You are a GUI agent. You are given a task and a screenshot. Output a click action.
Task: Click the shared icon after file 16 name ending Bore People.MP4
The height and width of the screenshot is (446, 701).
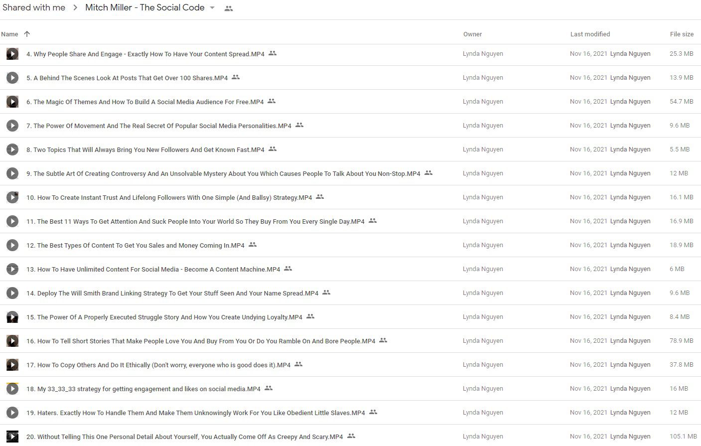tap(383, 340)
